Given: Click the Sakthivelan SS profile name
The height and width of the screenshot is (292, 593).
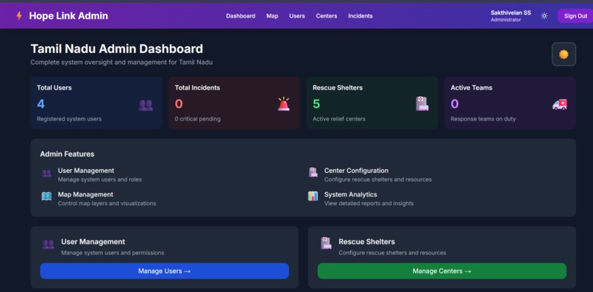Looking at the screenshot, I should point(511,13).
